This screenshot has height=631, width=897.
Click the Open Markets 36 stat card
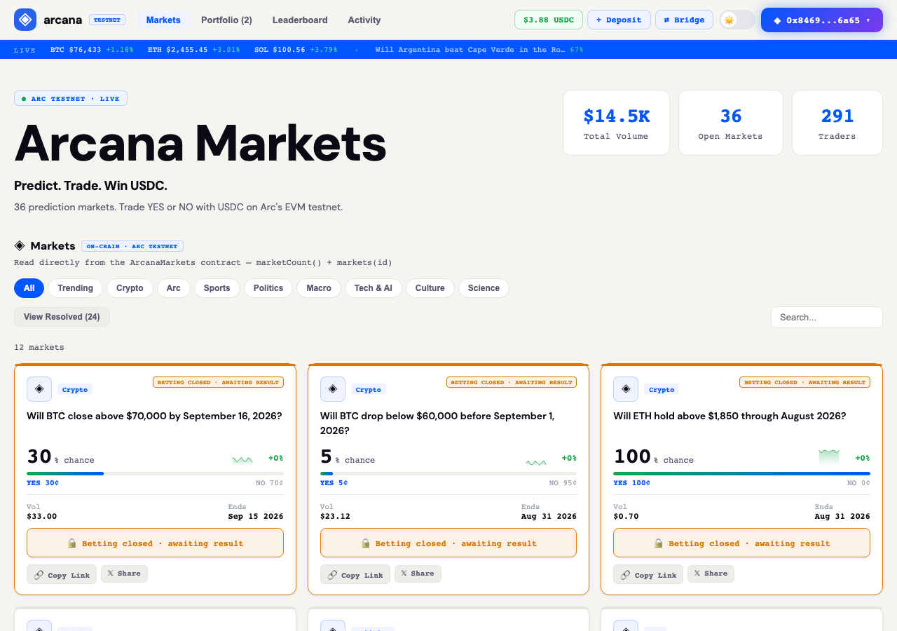pyautogui.click(x=730, y=123)
